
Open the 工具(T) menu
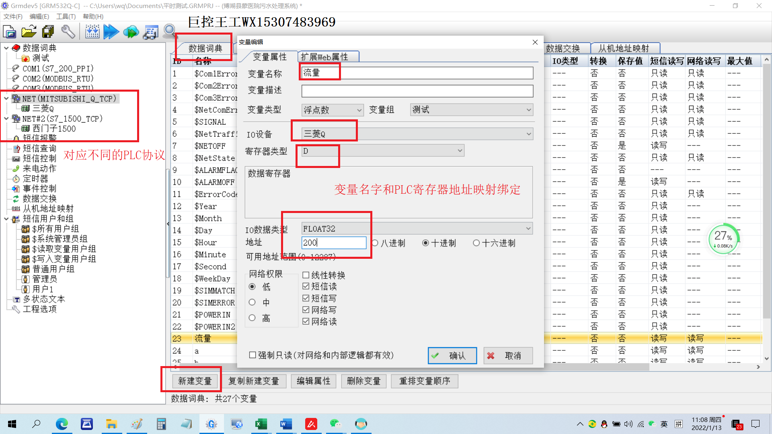coord(66,16)
